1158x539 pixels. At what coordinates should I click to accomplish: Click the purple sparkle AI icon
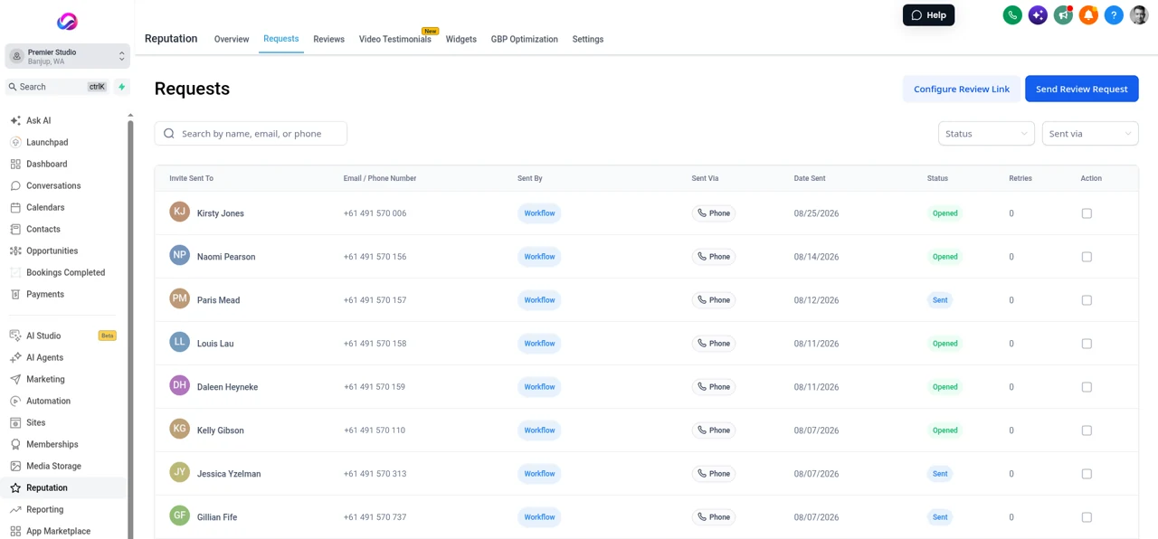point(1038,15)
